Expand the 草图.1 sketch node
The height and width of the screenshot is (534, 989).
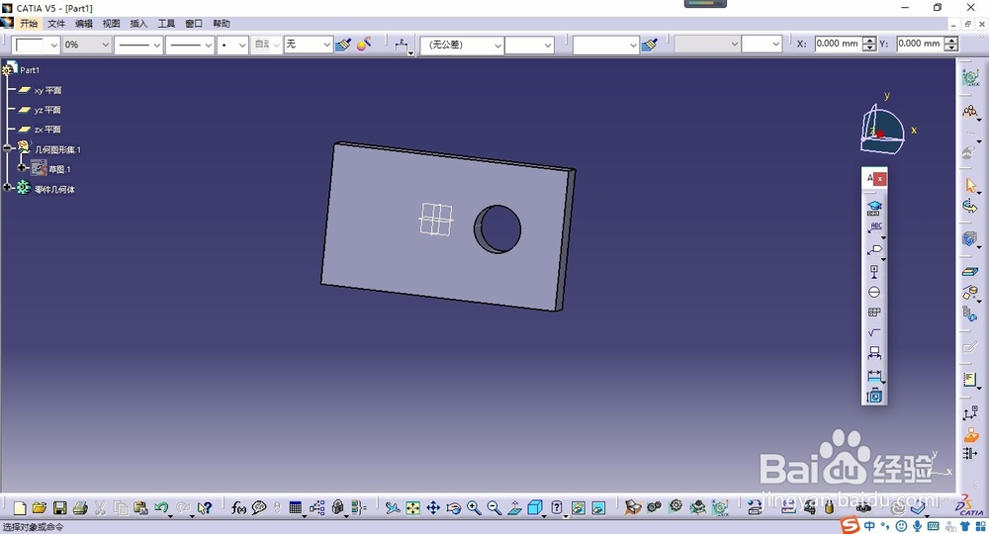click(x=22, y=168)
